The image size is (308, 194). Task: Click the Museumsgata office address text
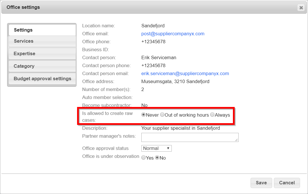[x=175, y=81]
